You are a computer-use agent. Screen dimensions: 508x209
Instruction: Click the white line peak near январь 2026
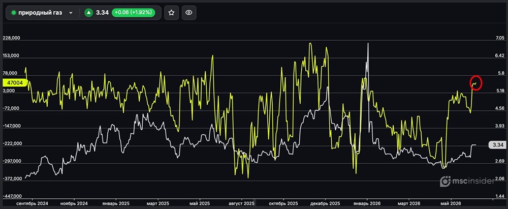click(368, 44)
